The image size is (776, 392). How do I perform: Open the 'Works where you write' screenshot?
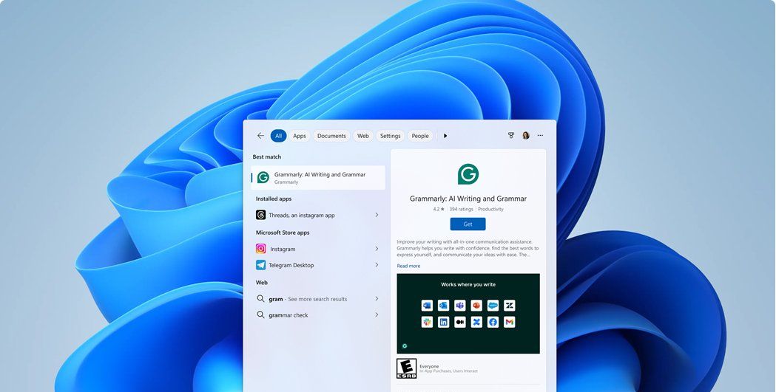coord(468,314)
